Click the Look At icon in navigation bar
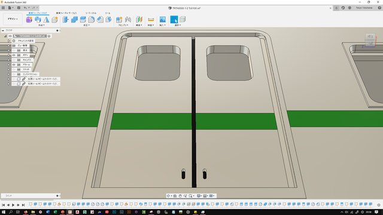The image size is (383, 215). (x=175, y=196)
